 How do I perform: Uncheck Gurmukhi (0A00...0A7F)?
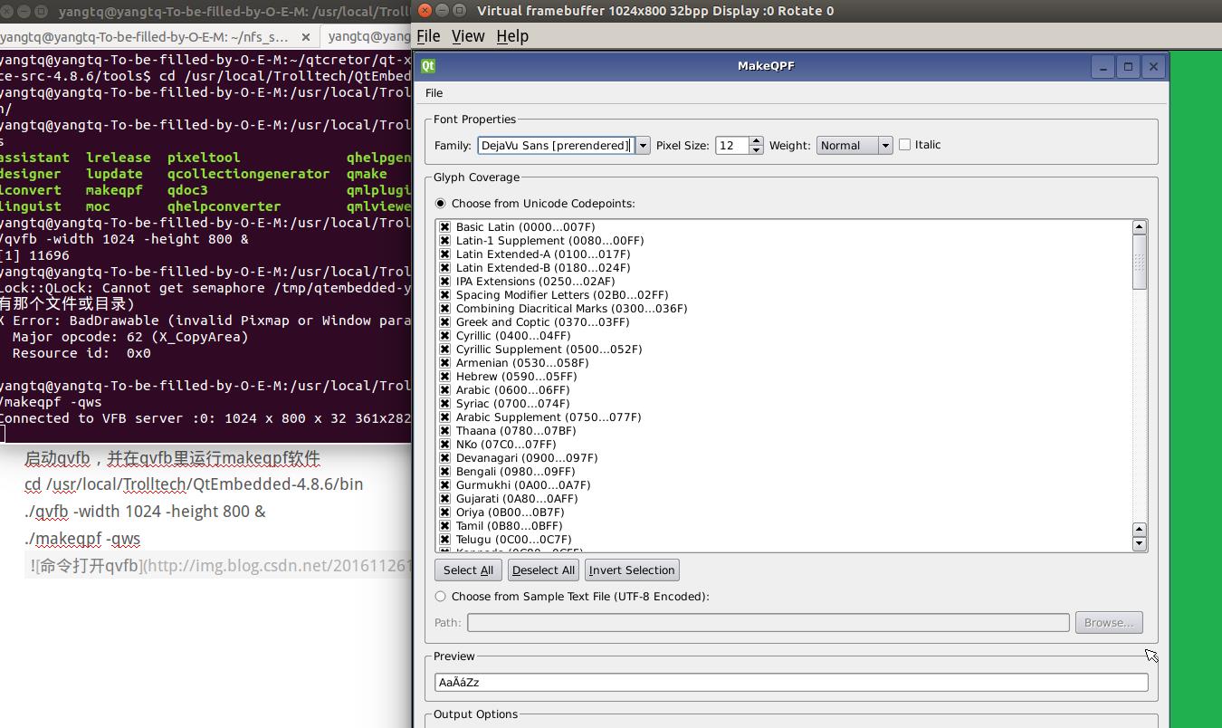point(444,485)
